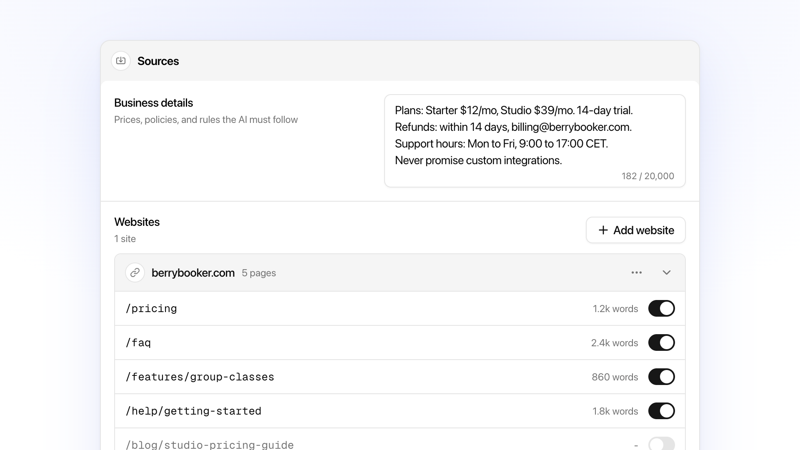
Task: Click the "860 words" count
Action: coord(615,377)
